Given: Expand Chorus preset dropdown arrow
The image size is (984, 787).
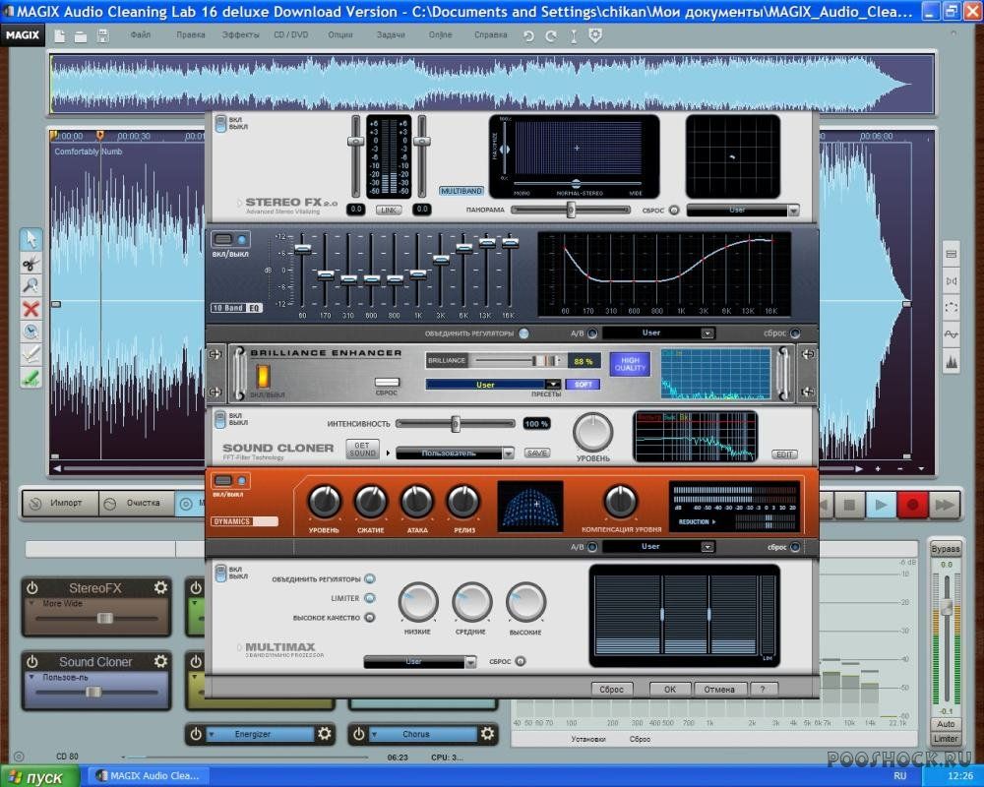Looking at the screenshot, I should click(374, 734).
